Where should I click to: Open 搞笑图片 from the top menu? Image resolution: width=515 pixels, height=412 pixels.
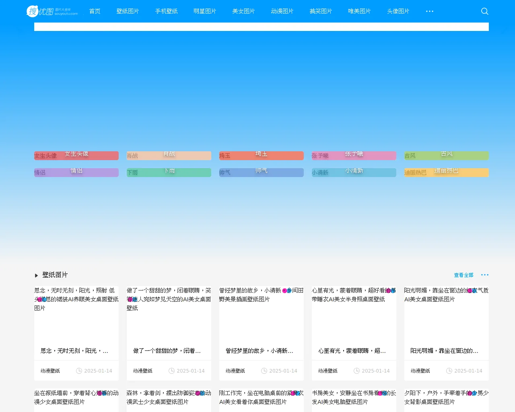[x=321, y=11]
